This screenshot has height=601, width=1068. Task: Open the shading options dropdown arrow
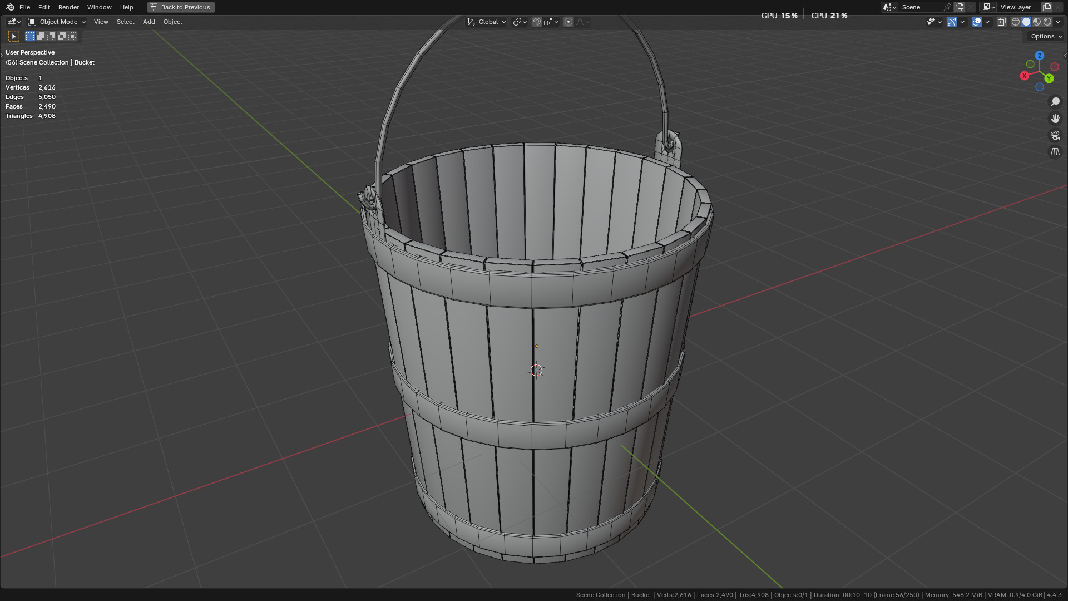coord(1058,22)
